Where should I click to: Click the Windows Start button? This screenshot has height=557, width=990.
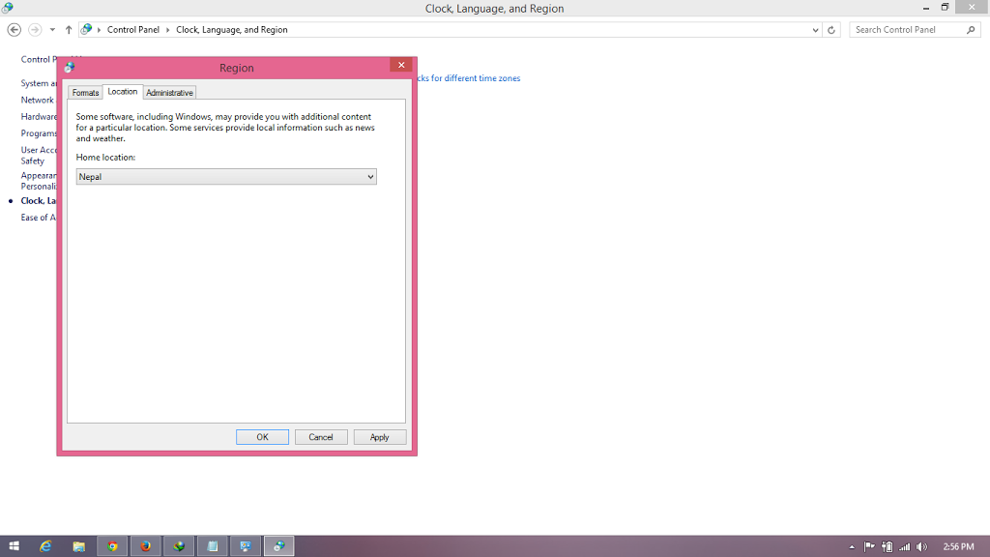click(14, 546)
